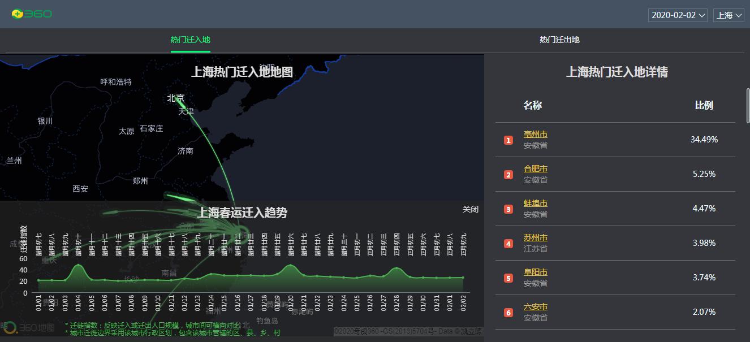Click the 3.98% ratio value

point(704,243)
